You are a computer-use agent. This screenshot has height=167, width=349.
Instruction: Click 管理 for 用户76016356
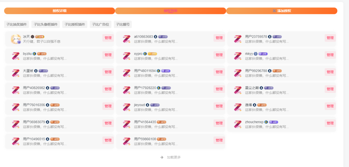click(108, 106)
